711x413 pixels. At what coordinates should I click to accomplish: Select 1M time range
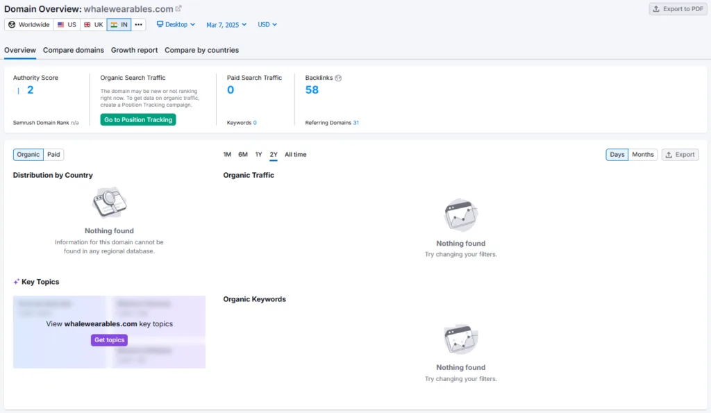[227, 155]
